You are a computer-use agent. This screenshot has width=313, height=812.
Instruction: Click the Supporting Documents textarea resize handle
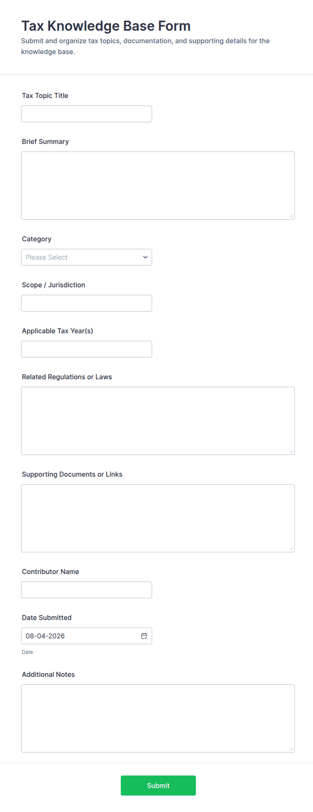click(x=291, y=549)
